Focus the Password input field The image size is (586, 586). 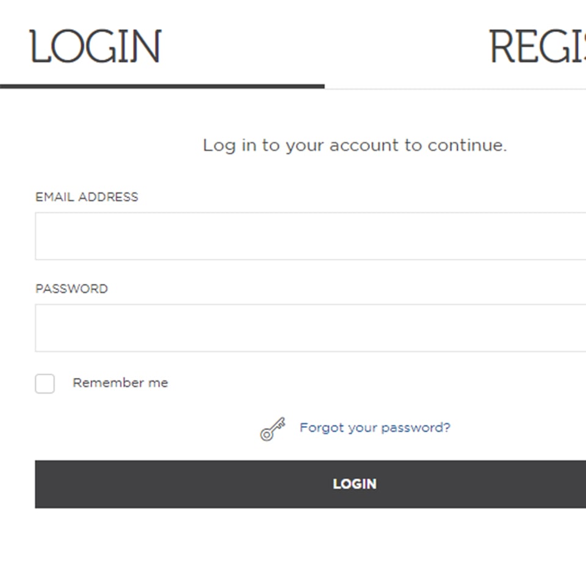pos(311,328)
